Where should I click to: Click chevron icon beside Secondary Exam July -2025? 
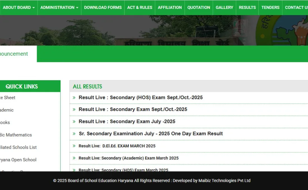pyautogui.click(x=74, y=122)
